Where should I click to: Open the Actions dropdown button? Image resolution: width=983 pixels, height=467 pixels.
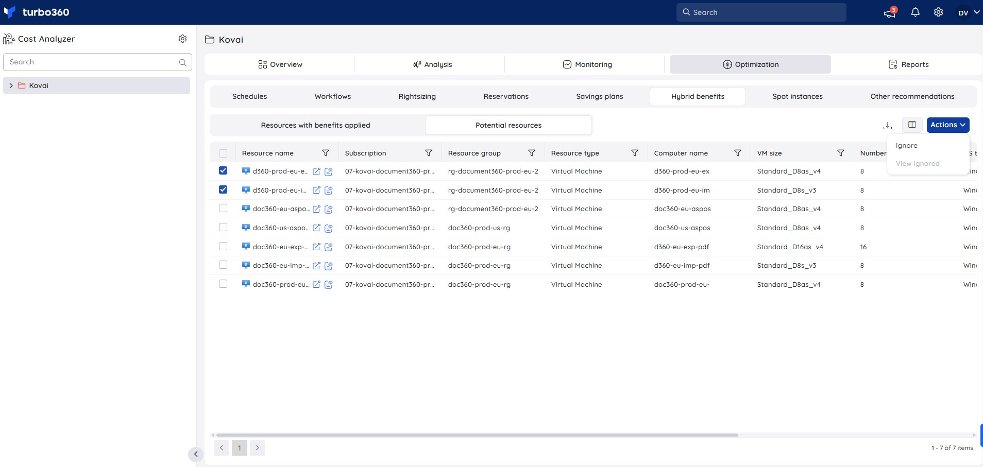[948, 125]
